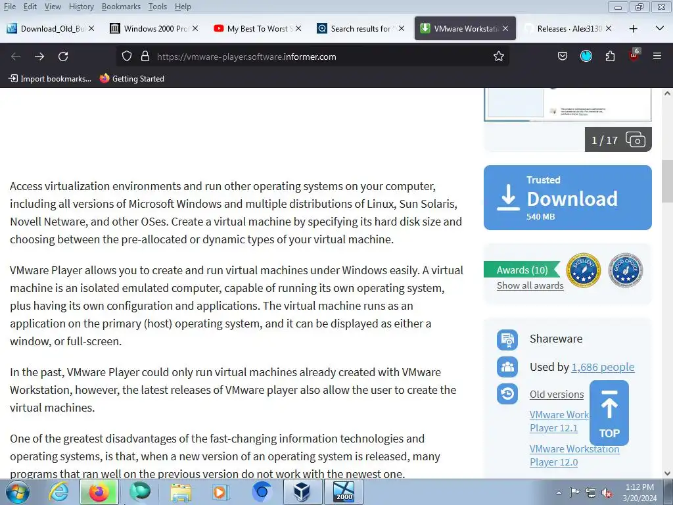
Task: Open a new browser tab
Action: 633,29
